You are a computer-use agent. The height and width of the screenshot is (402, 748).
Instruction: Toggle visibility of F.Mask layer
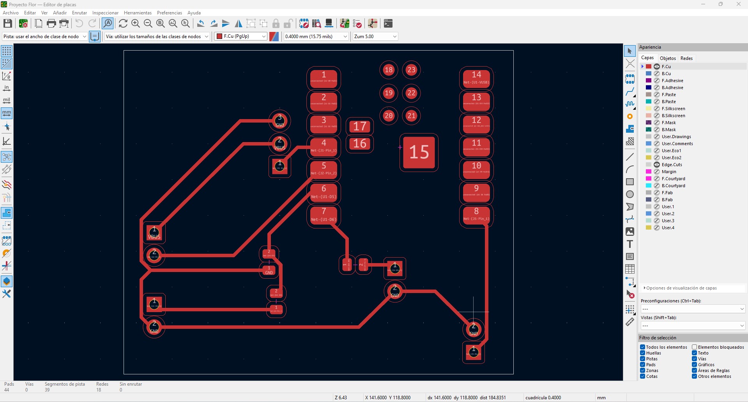[657, 123]
